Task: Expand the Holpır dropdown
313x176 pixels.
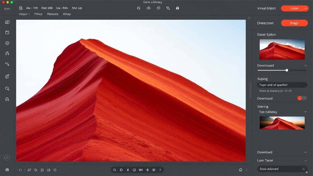Action: click(25, 14)
